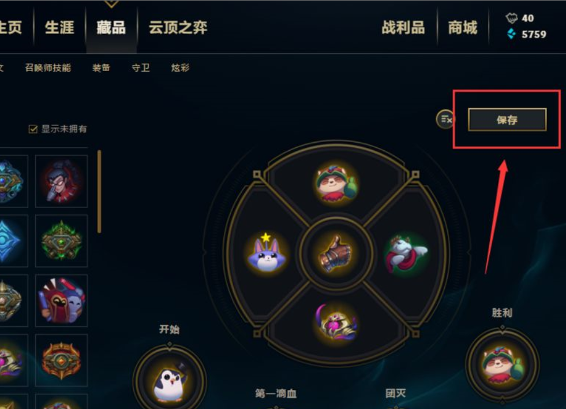Choose the green ranked crest emote thumbnail
This screenshot has width=566, height=409.
coord(61,241)
